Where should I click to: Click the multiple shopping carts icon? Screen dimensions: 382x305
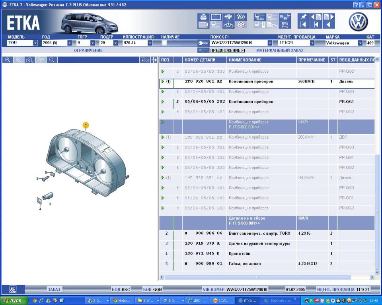coord(285,17)
